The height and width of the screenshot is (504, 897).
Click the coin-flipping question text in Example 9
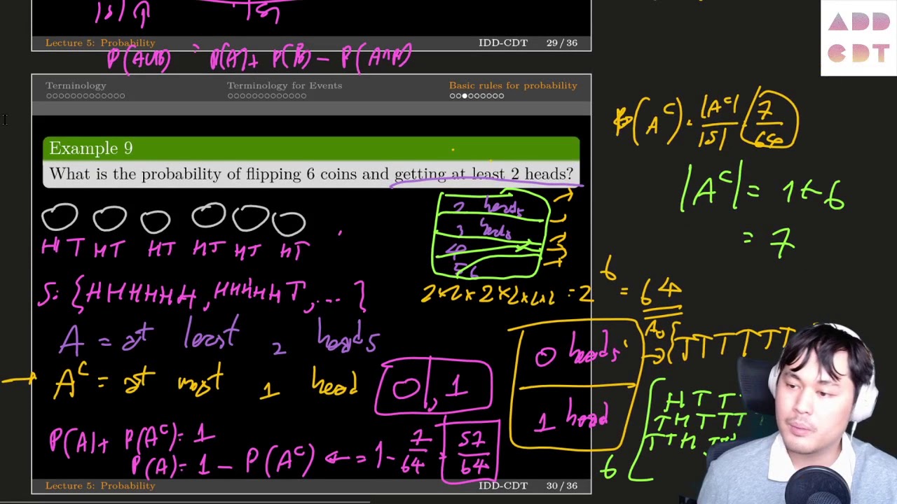pos(311,174)
